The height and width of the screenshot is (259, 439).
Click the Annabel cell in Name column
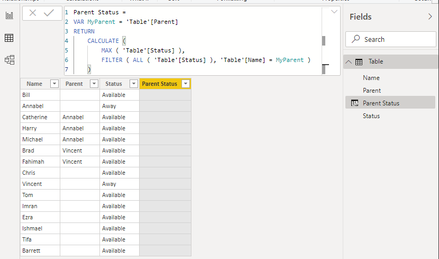[40, 106]
